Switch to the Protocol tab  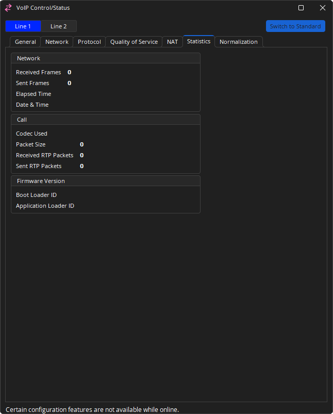(x=89, y=42)
